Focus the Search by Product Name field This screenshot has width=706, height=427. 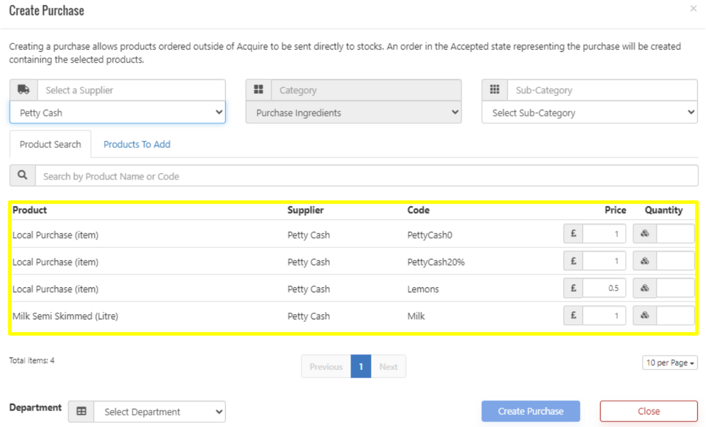pos(366,176)
